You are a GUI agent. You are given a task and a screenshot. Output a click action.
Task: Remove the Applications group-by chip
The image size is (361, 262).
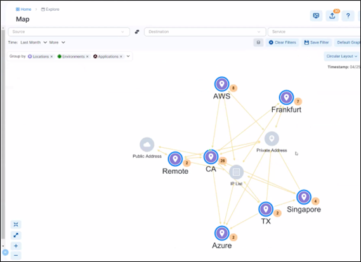pyautogui.click(x=121, y=56)
